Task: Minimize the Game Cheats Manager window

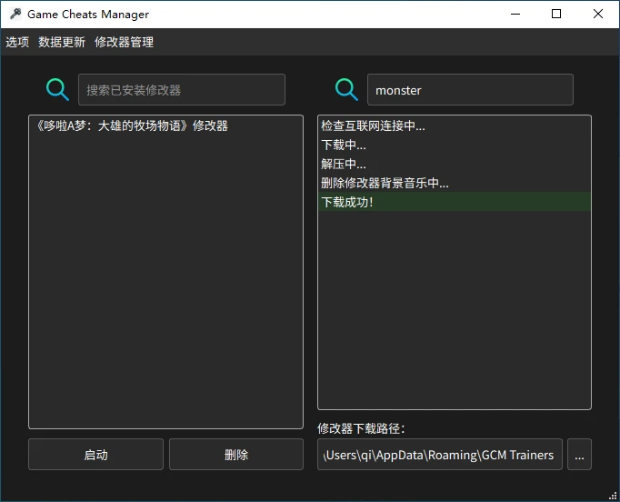Action: [515, 15]
